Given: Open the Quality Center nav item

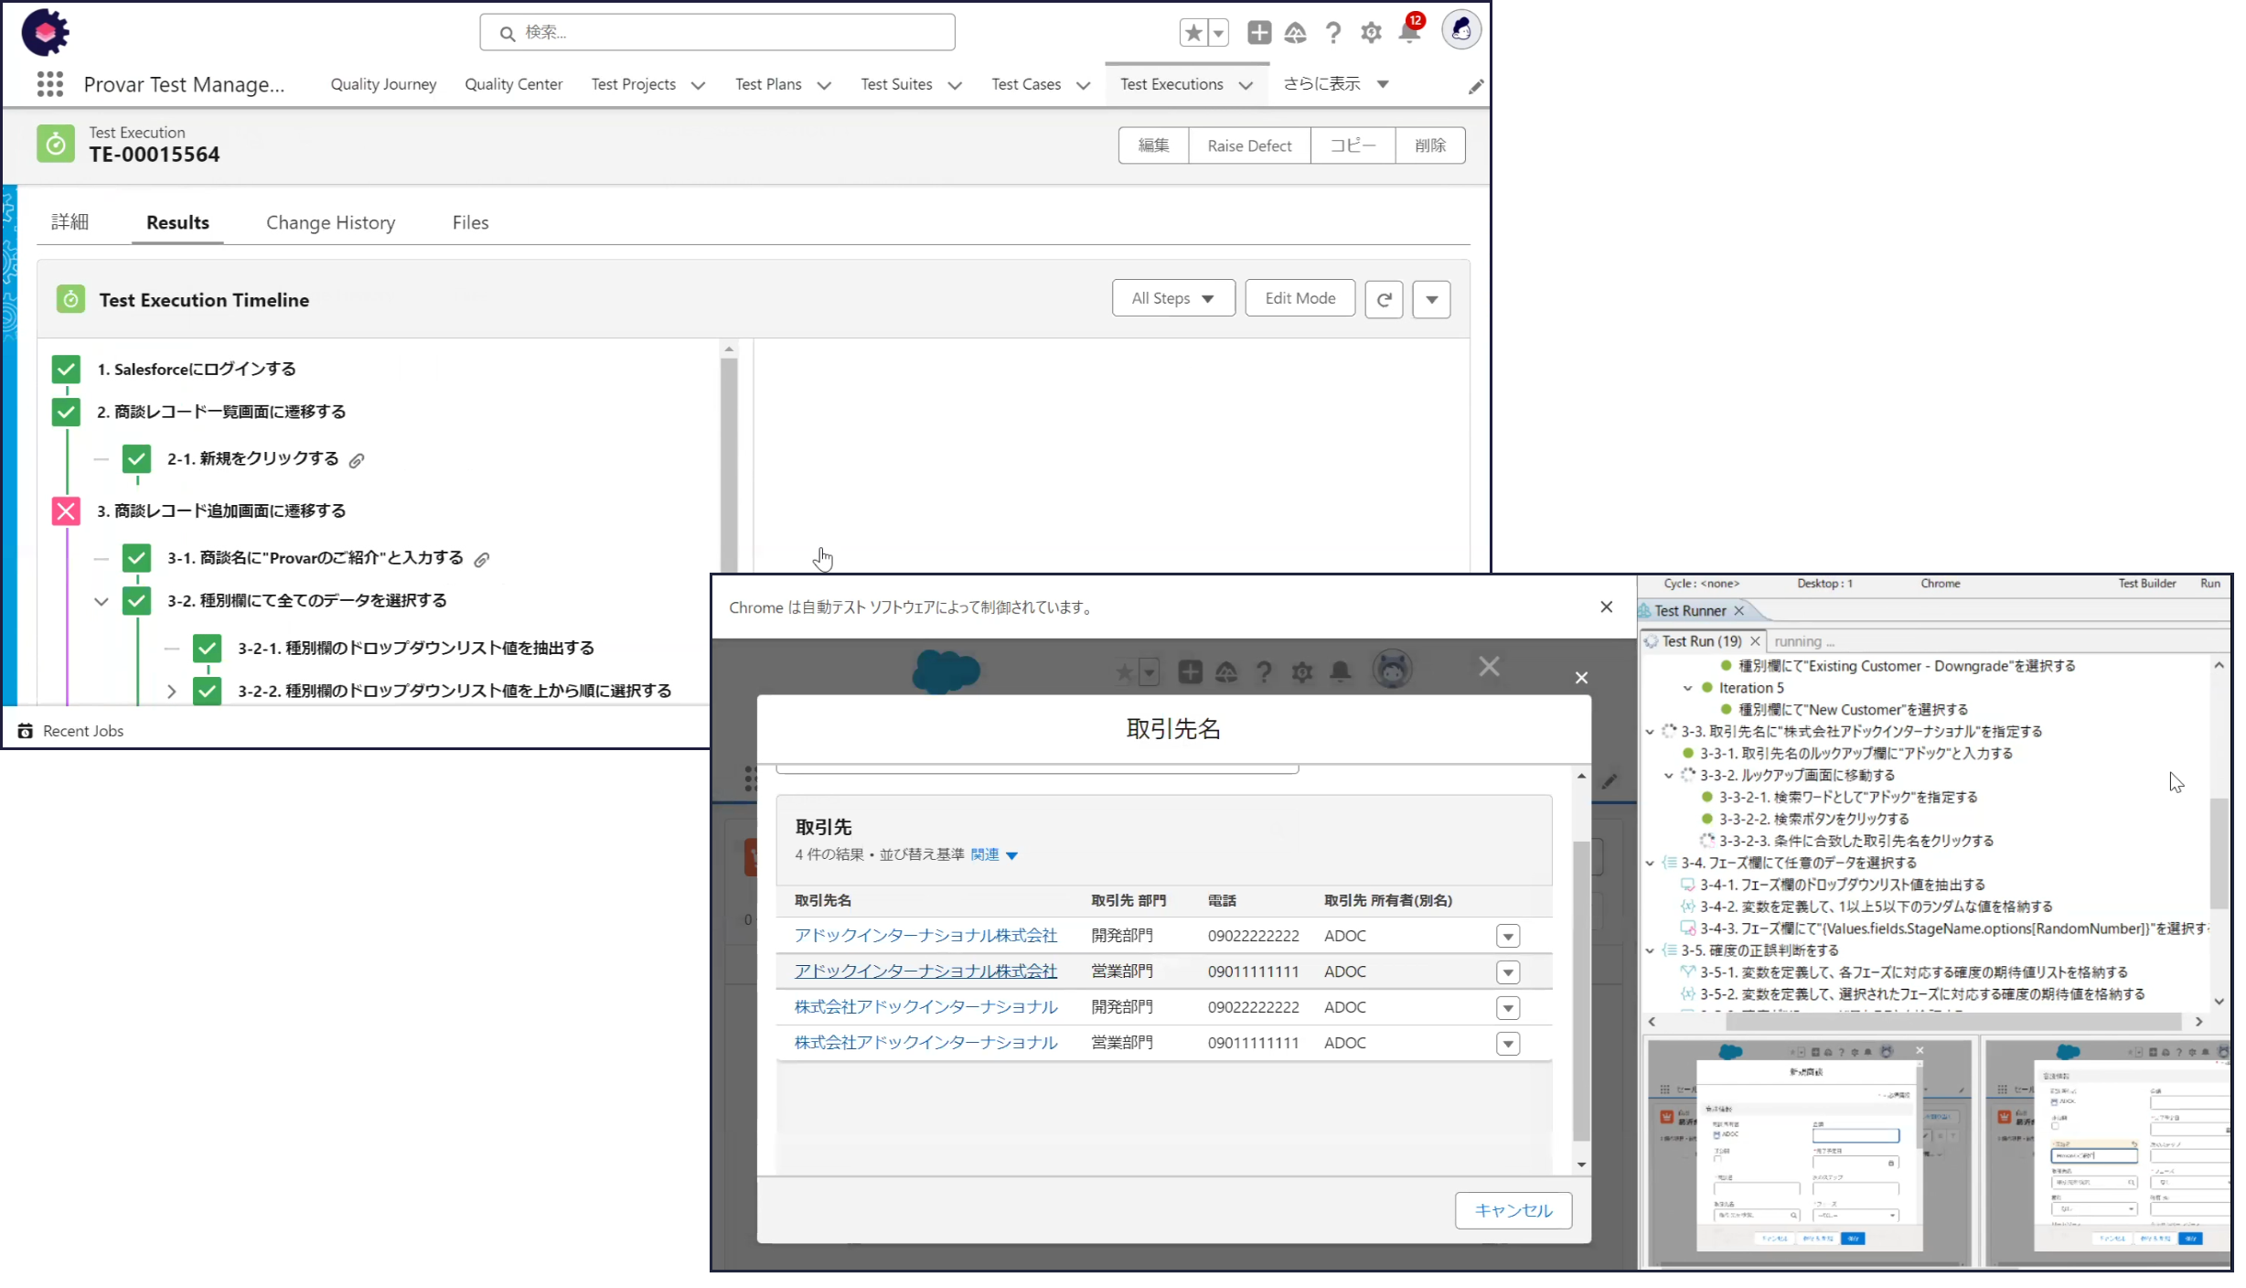Looking at the screenshot, I should [x=513, y=84].
